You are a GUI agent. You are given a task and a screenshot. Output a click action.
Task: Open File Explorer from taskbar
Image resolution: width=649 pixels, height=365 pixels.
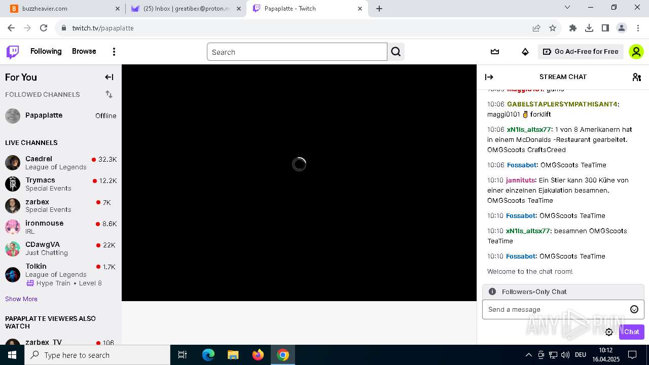(233, 355)
